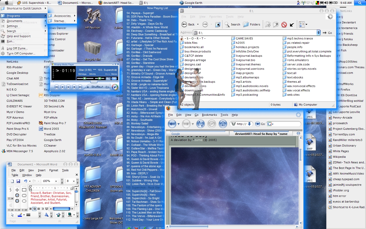Screen dimensions: 366x229
Task: Open Tools menu in Explorer
Action: 230,17
